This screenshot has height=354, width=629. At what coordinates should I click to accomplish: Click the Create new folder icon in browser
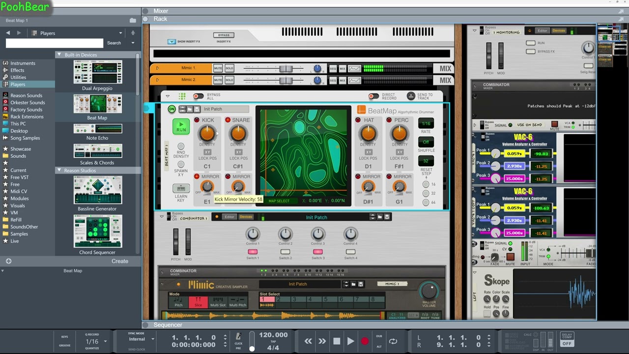[x=133, y=20]
